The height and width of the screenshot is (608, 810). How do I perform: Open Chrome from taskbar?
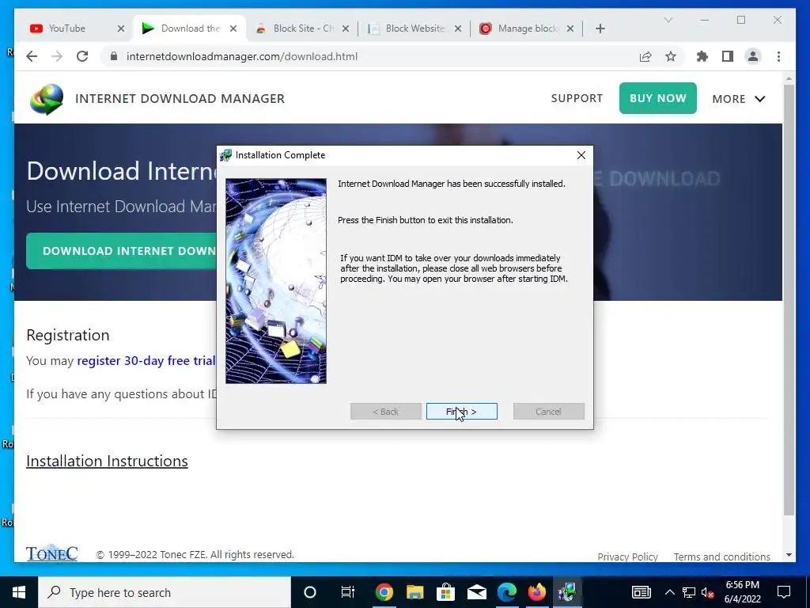click(384, 592)
